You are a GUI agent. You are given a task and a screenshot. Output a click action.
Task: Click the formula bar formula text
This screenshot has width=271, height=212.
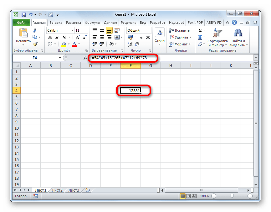pos(119,58)
